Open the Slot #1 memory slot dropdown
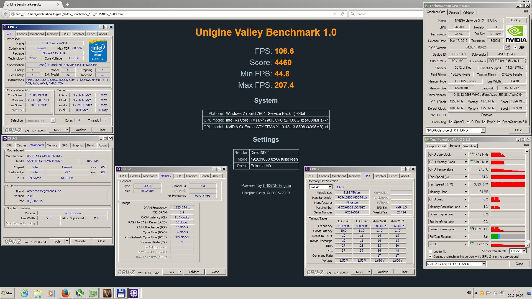Screen dimensions: 532x299 coord(330,187)
